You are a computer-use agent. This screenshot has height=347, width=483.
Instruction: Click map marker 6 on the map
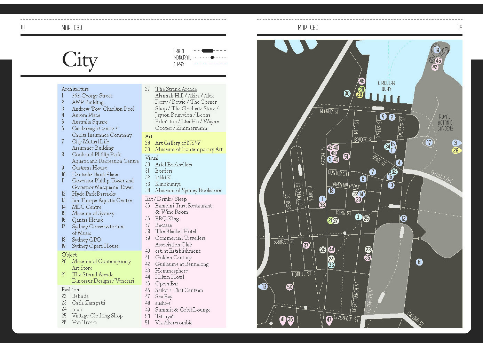[363, 179]
